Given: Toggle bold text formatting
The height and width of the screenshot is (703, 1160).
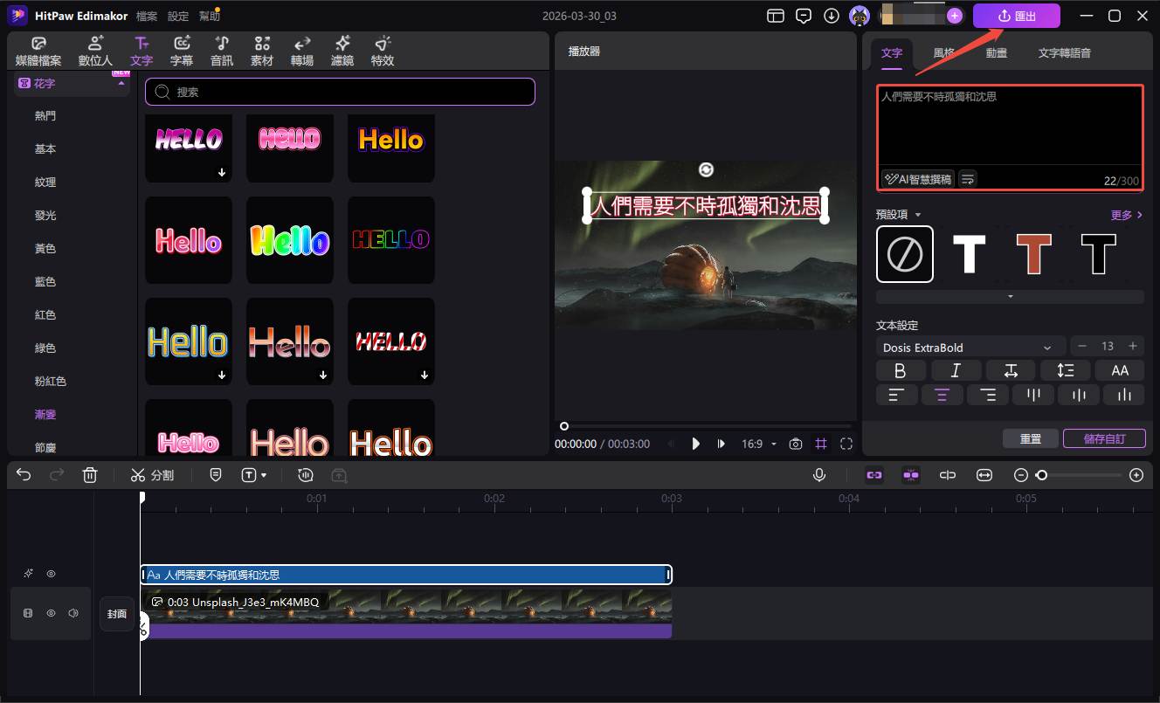Looking at the screenshot, I should [x=901, y=370].
